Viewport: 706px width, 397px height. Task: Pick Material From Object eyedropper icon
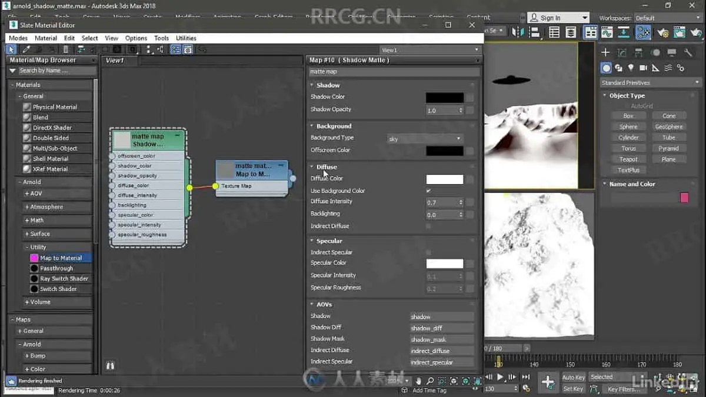[x=26, y=49]
